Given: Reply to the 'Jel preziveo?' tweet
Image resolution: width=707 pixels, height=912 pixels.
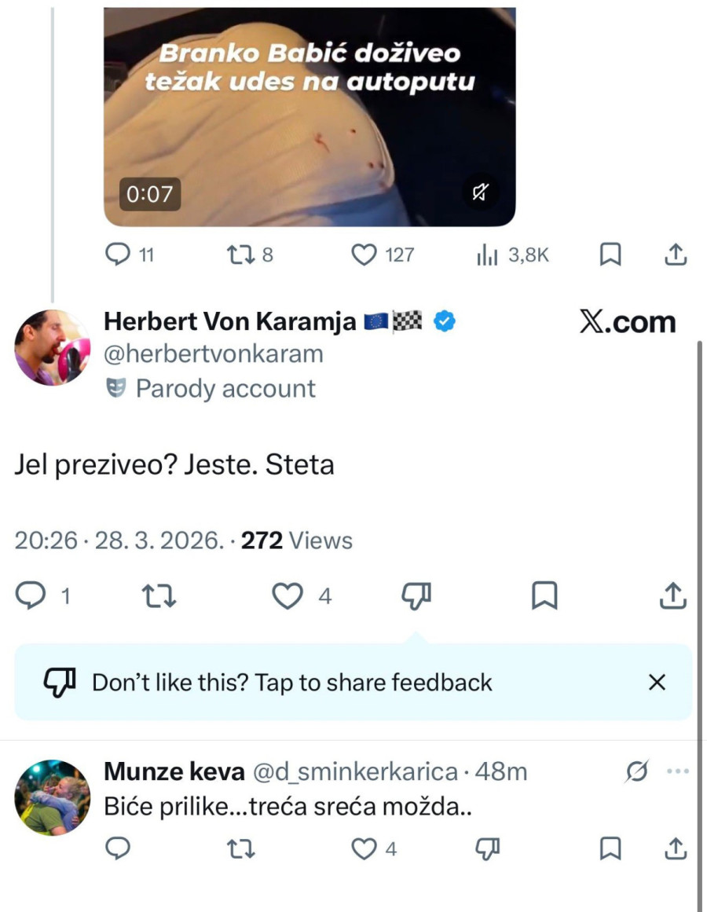Looking at the screenshot, I should click(31, 597).
